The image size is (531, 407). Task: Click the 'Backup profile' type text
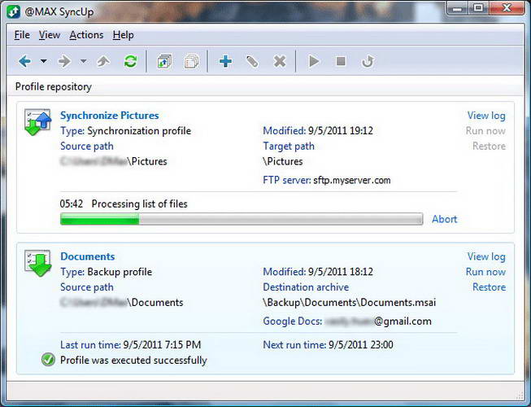click(120, 272)
